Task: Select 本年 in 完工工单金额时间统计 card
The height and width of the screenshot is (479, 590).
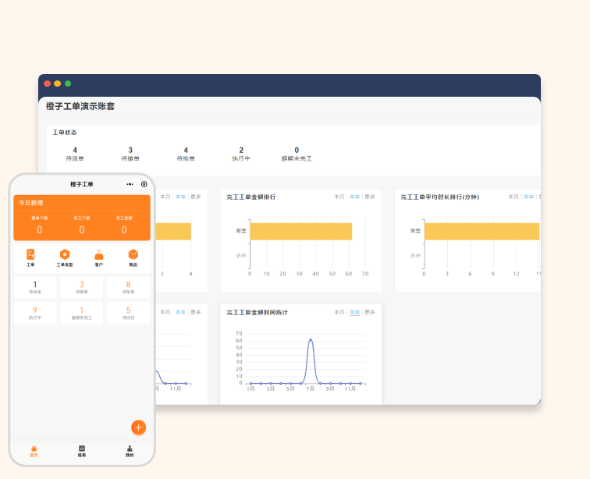Action: click(354, 312)
